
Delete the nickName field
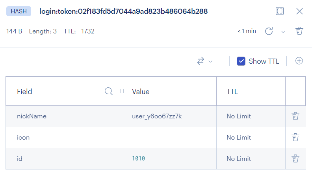295,116
